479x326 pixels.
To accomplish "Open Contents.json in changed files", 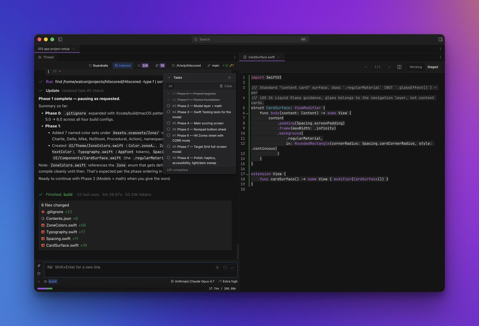I will (x=59, y=219).
